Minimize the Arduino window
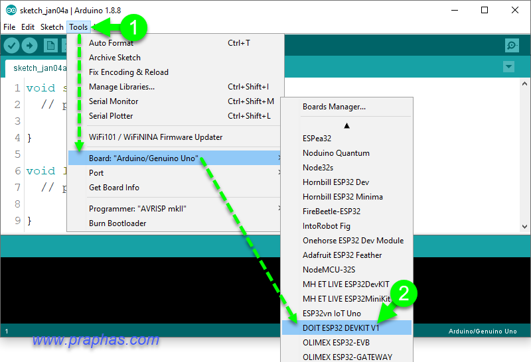 pos(455,10)
